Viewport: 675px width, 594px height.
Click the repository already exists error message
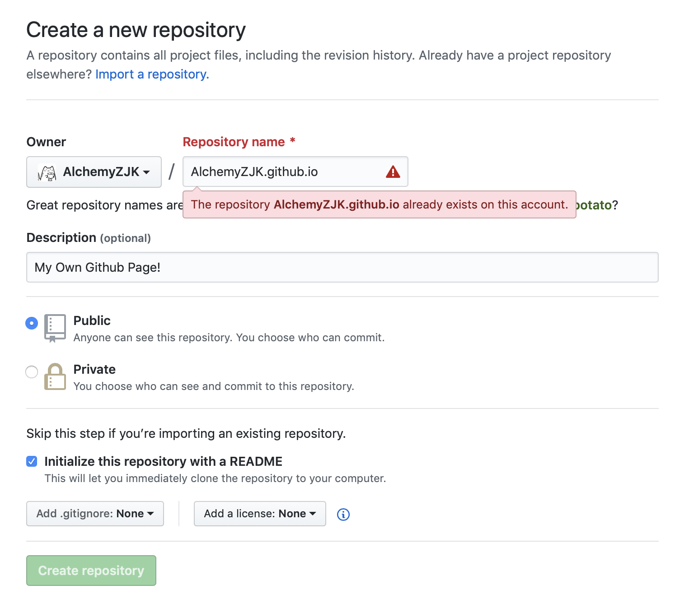click(379, 204)
